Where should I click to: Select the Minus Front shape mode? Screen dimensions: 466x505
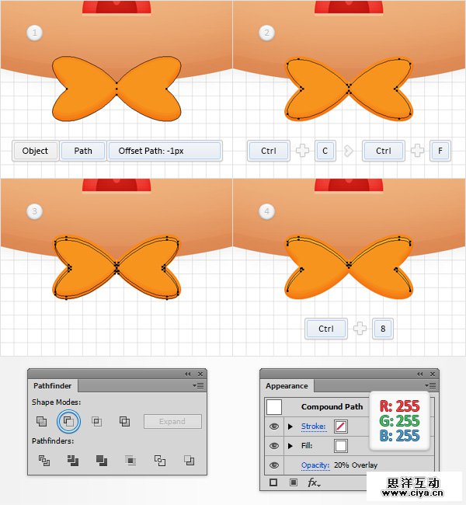coord(68,421)
